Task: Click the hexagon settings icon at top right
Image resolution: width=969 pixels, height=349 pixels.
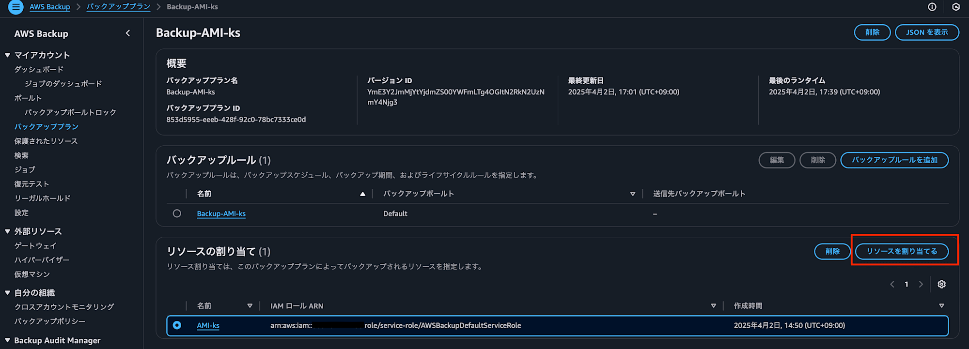Action: point(955,7)
